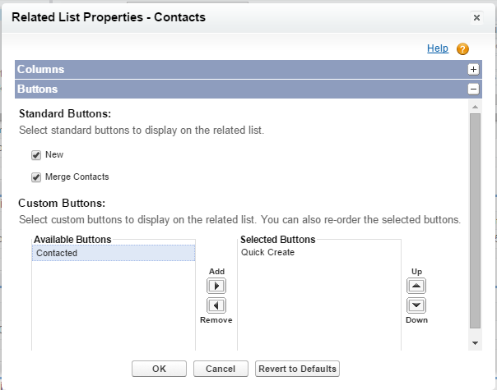Select Quick Create in Selected Buttons

(x=267, y=252)
